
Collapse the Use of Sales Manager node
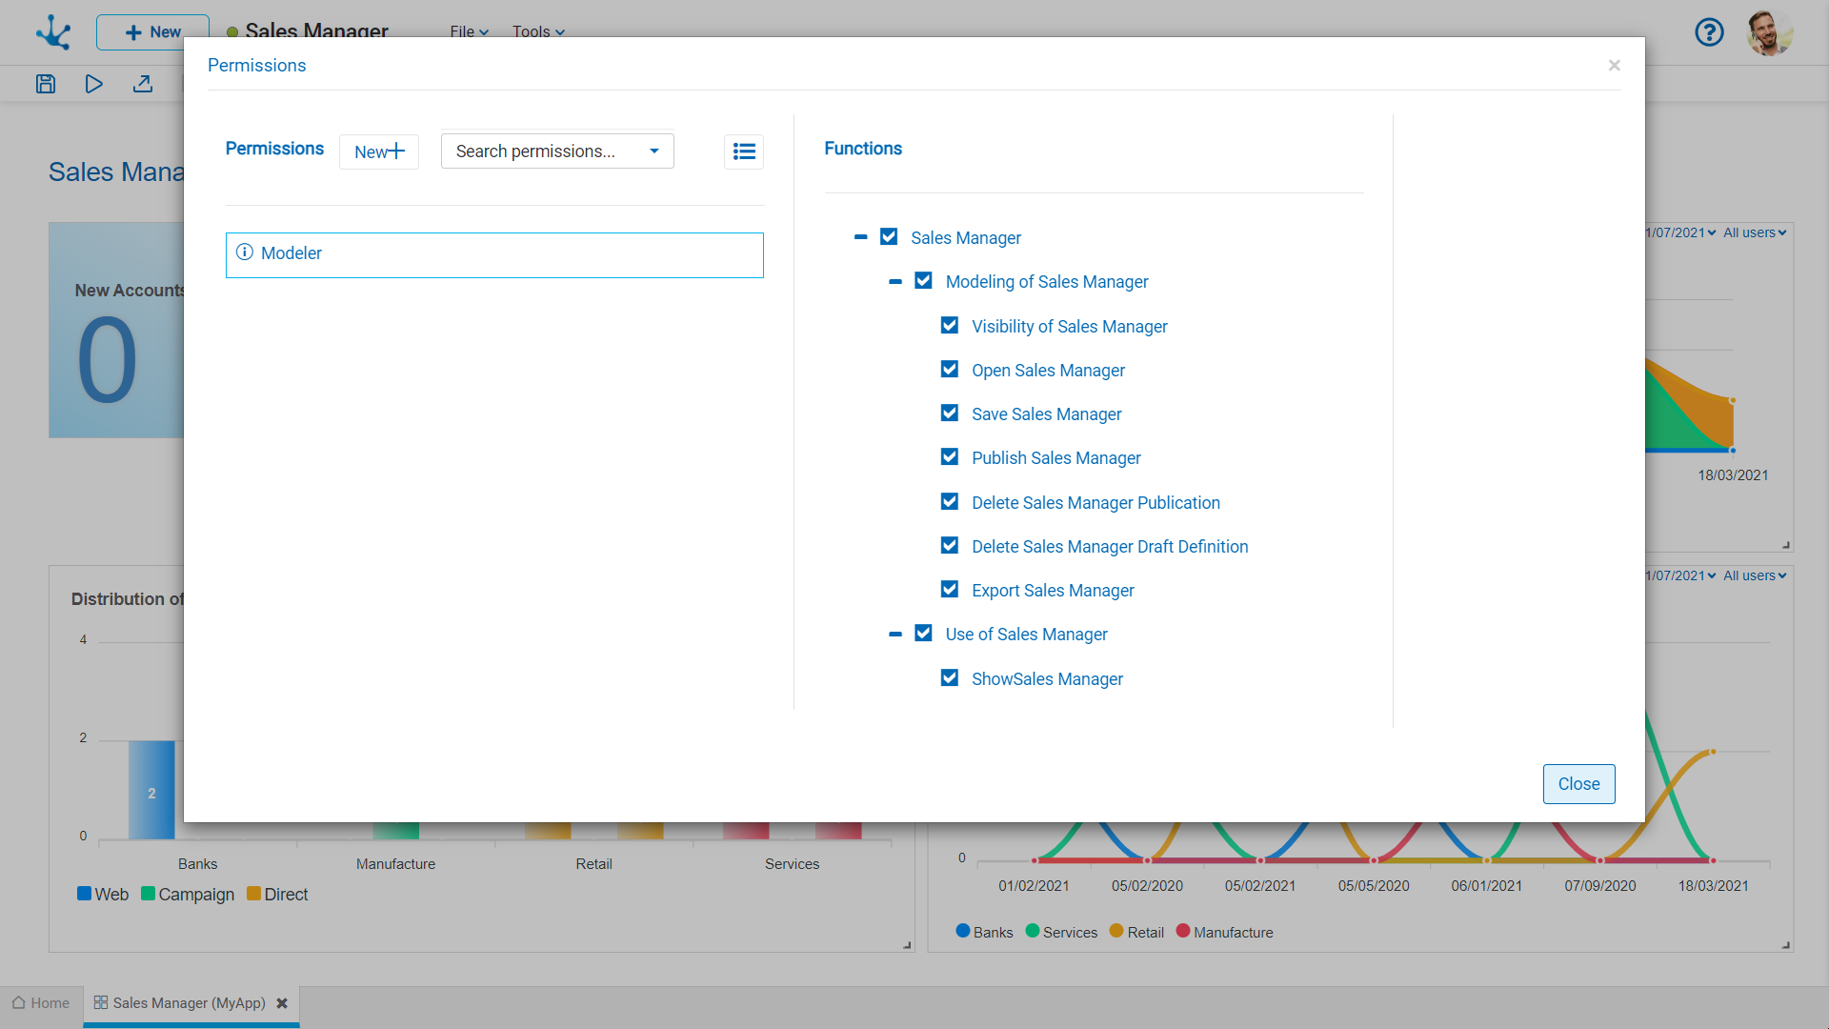pyautogui.click(x=894, y=635)
